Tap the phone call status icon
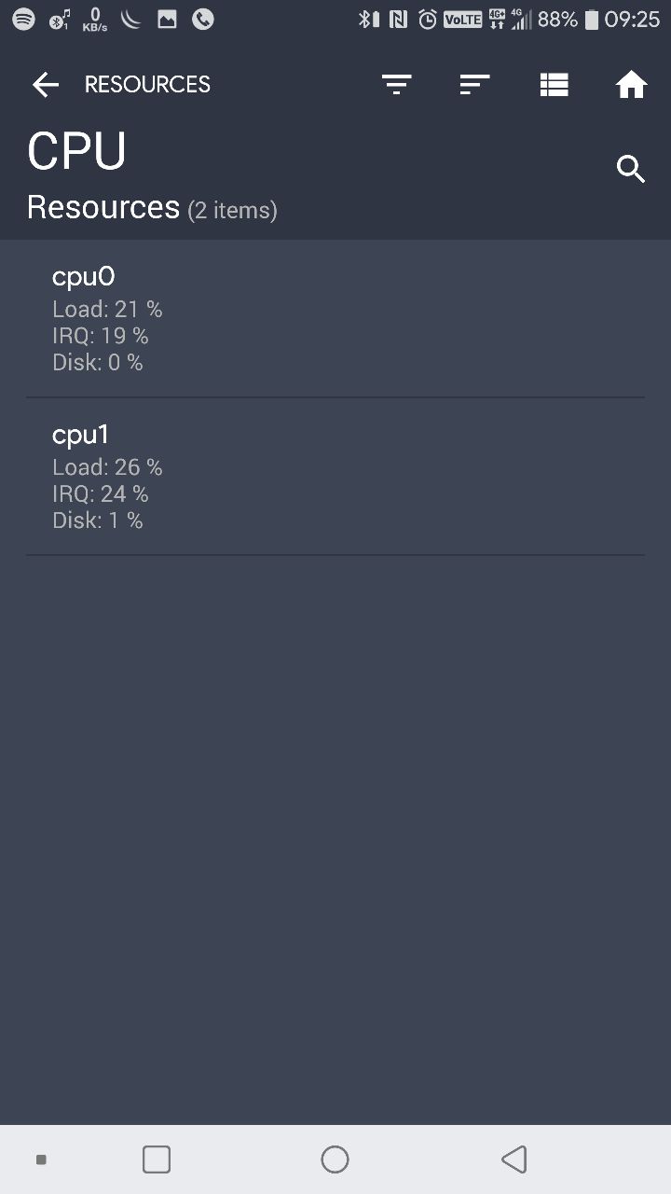 pos(202,19)
